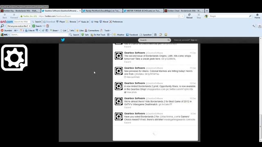Go to the Home page button
Screen dimensions: 262x147
257,16
